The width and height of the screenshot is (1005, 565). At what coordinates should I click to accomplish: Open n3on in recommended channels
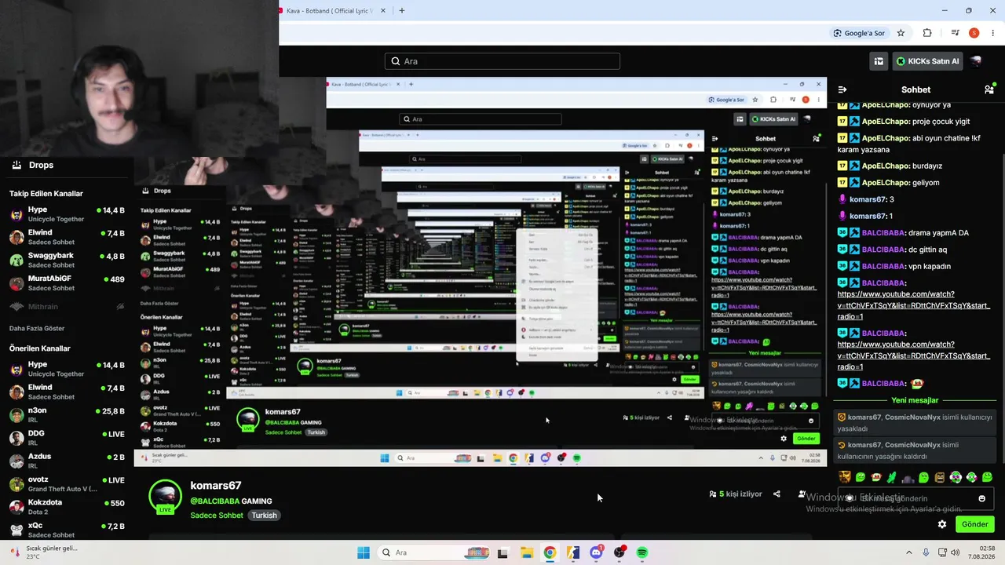click(x=67, y=415)
